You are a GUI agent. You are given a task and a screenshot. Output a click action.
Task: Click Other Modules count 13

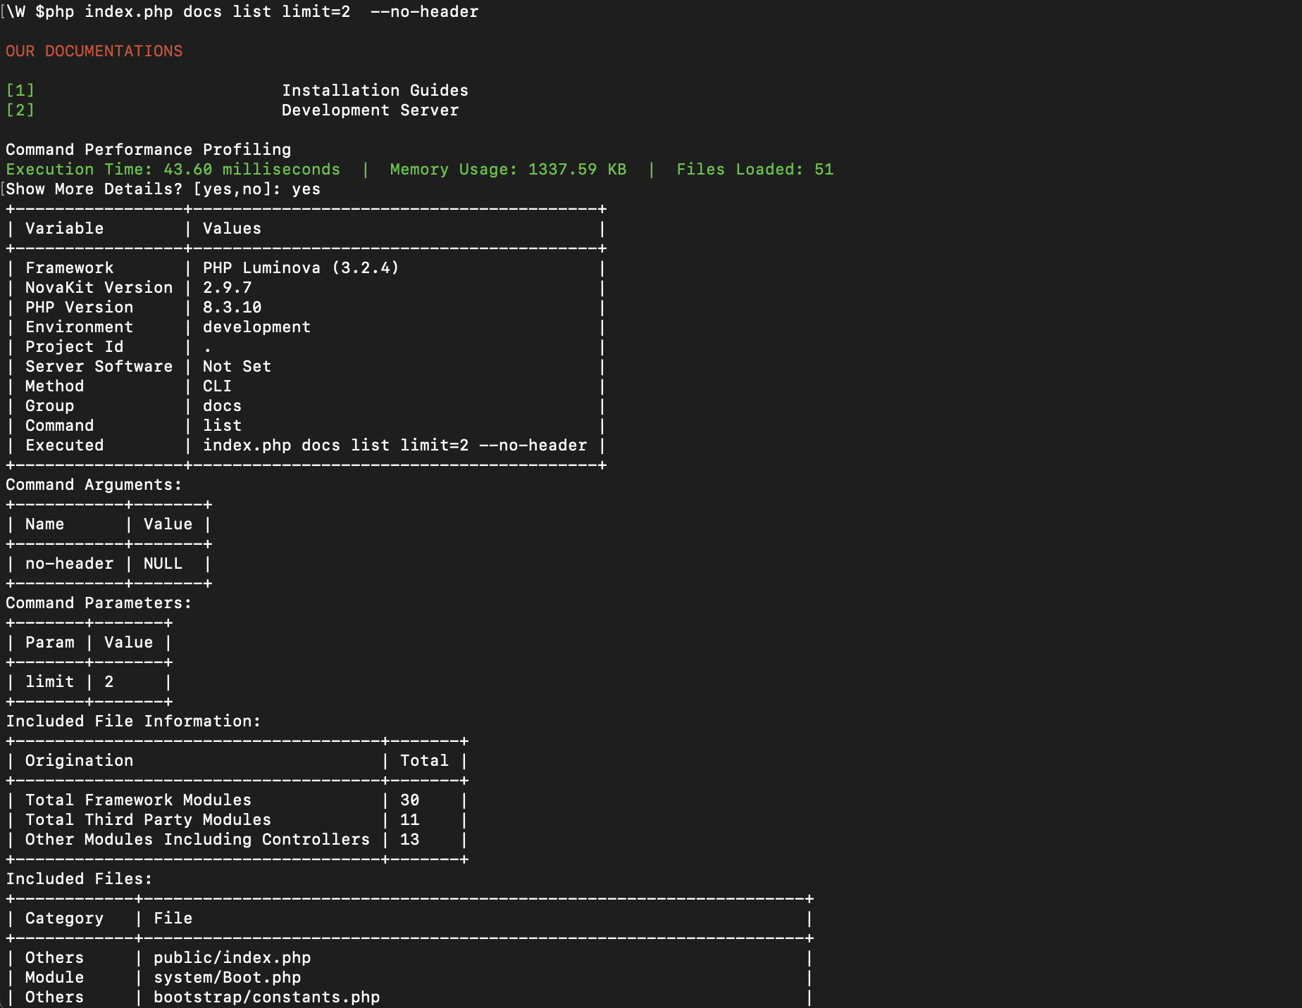409,840
